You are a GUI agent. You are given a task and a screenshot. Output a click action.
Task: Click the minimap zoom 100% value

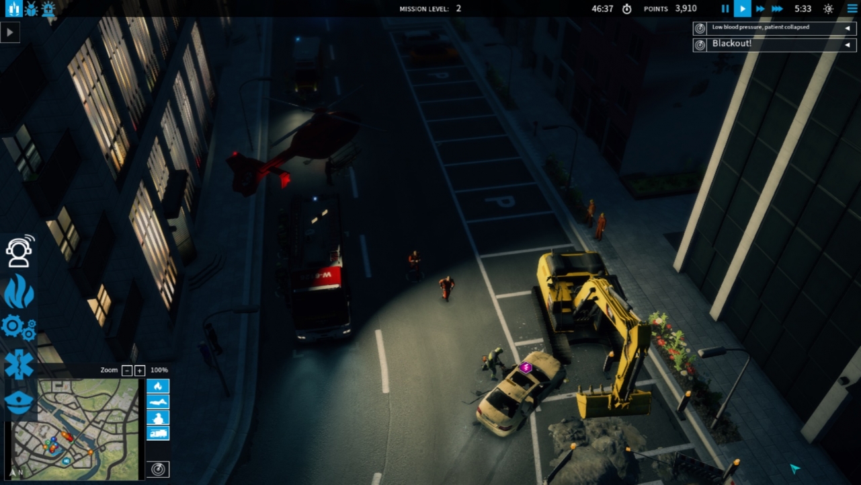[x=159, y=370]
